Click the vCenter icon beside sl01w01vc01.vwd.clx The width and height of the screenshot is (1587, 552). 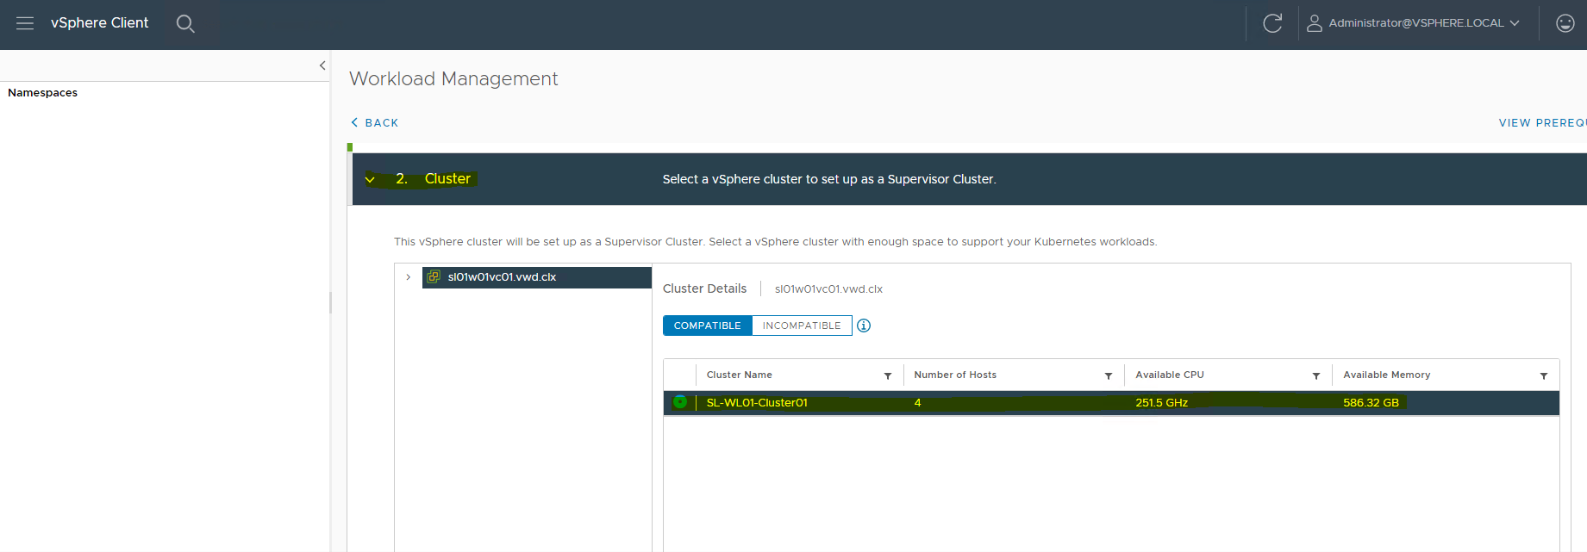(434, 277)
